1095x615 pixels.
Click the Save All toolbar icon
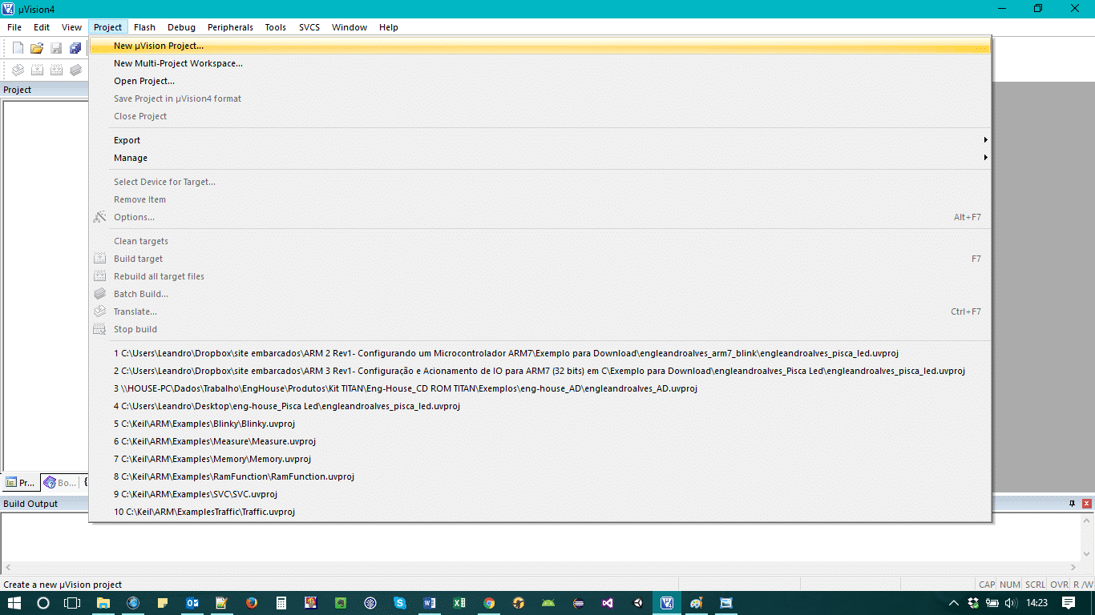point(75,48)
